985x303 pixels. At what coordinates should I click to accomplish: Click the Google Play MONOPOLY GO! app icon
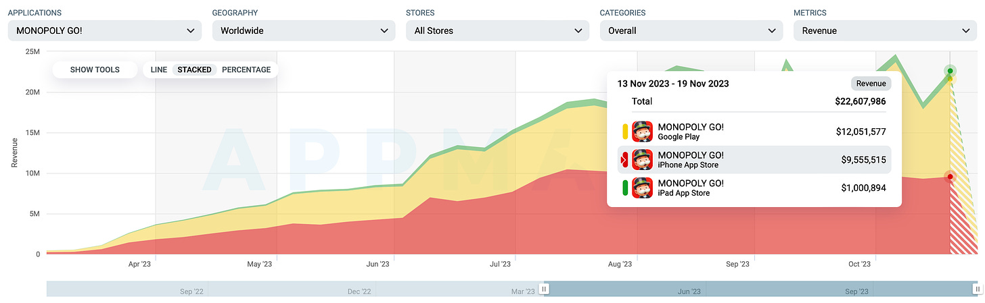642,132
